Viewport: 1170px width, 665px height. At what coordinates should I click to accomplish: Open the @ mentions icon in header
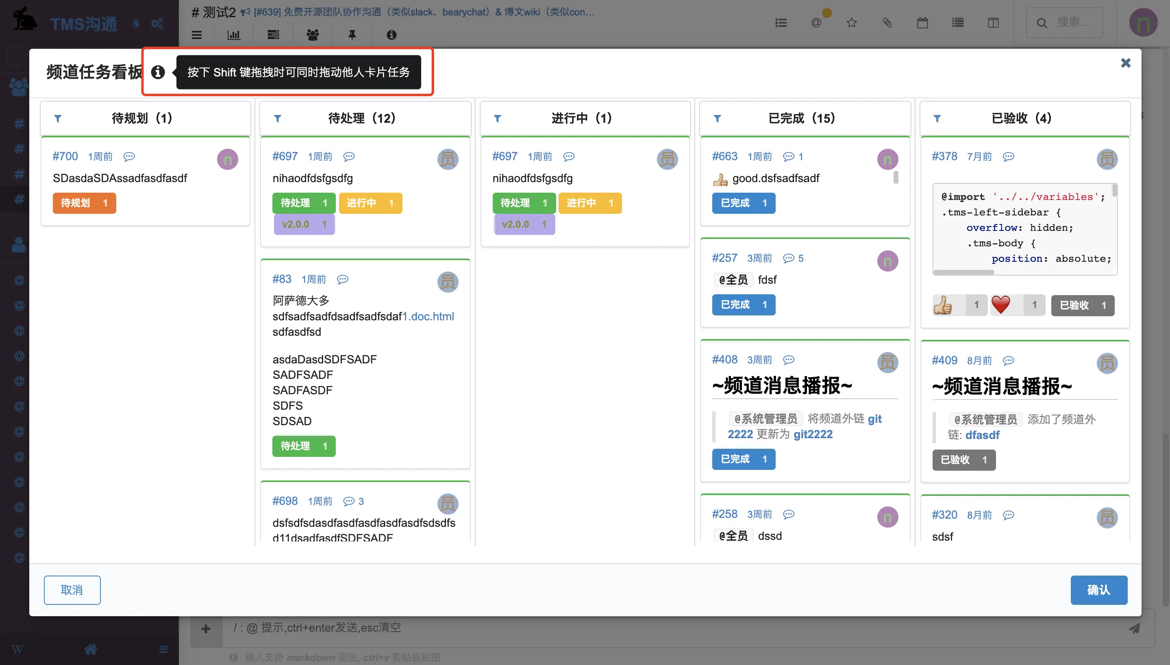(816, 22)
